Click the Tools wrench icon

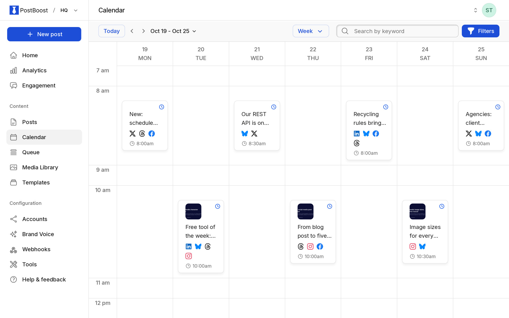click(14, 264)
